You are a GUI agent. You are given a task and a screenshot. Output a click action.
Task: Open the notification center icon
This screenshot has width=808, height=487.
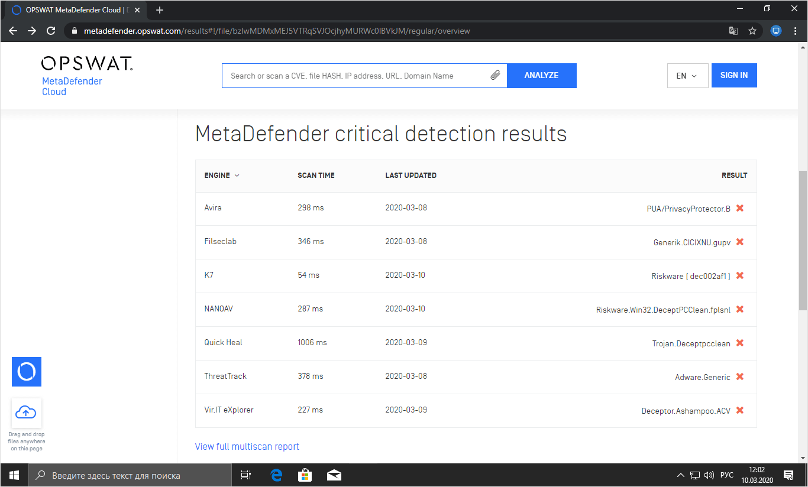[x=788, y=475]
